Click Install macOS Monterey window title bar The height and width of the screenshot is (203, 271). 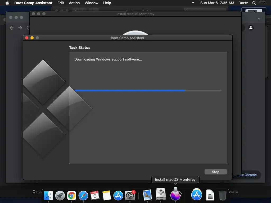pos(135,14)
